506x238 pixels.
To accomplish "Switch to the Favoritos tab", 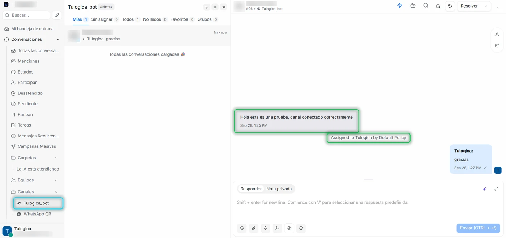I will (182, 19).
